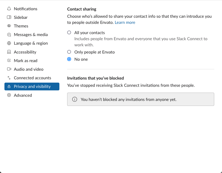Click the Sidebar panel icon
The height and width of the screenshot is (173, 222).
click(9, 17)
